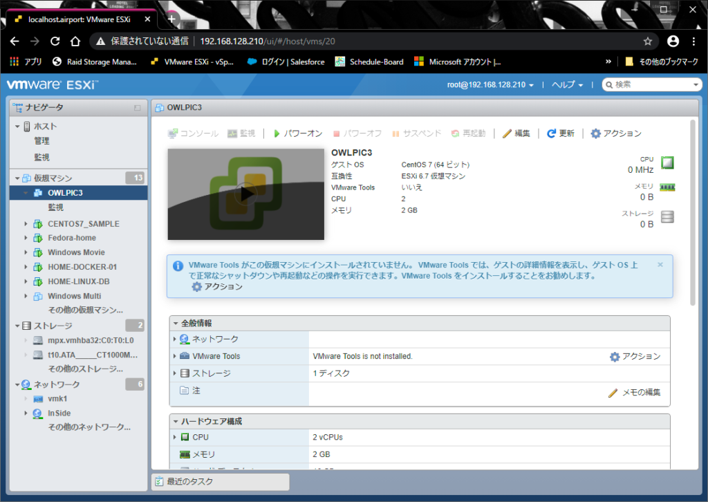Viewport: 708px width, 502px height.
Task: Power on the VM with パワーオン
Action: pyautogui.click(x=298, y=133)
